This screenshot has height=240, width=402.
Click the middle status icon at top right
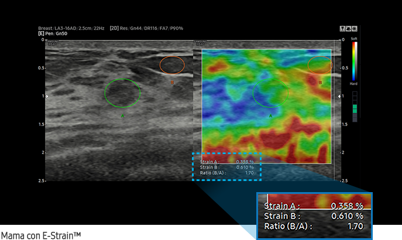pos(348,28)
